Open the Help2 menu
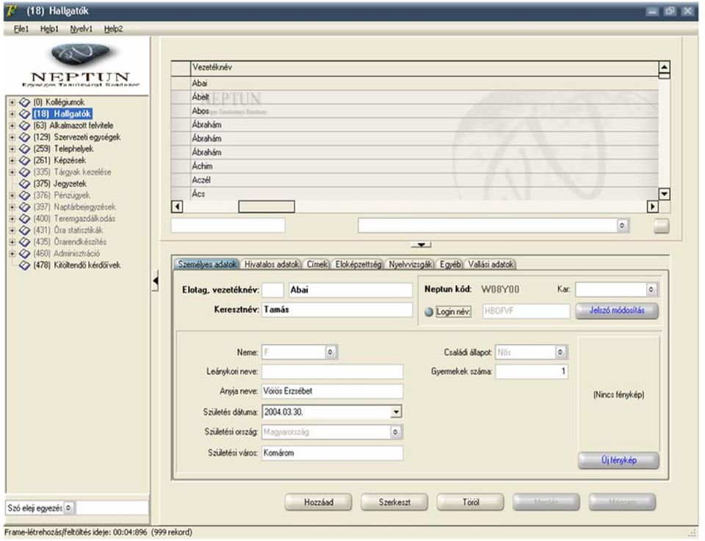This screenshot has width=705, height=541. click(x=113, y=29)
